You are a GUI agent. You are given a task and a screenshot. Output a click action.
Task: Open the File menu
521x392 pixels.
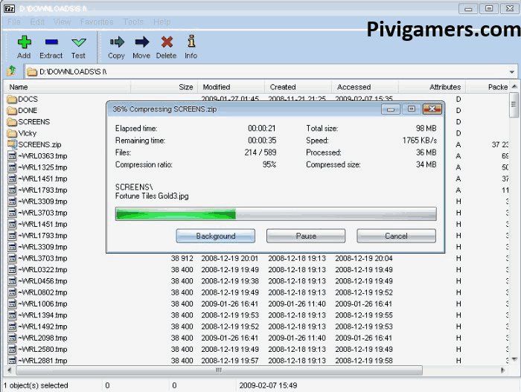(14, 22)
